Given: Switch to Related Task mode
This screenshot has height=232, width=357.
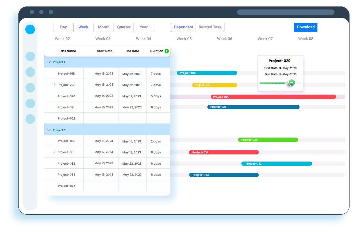Looking at the screenshot, I should [210, 27].
